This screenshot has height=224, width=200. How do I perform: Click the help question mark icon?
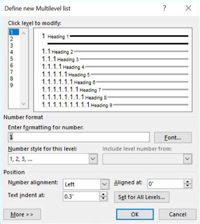(x=165, y=8)
